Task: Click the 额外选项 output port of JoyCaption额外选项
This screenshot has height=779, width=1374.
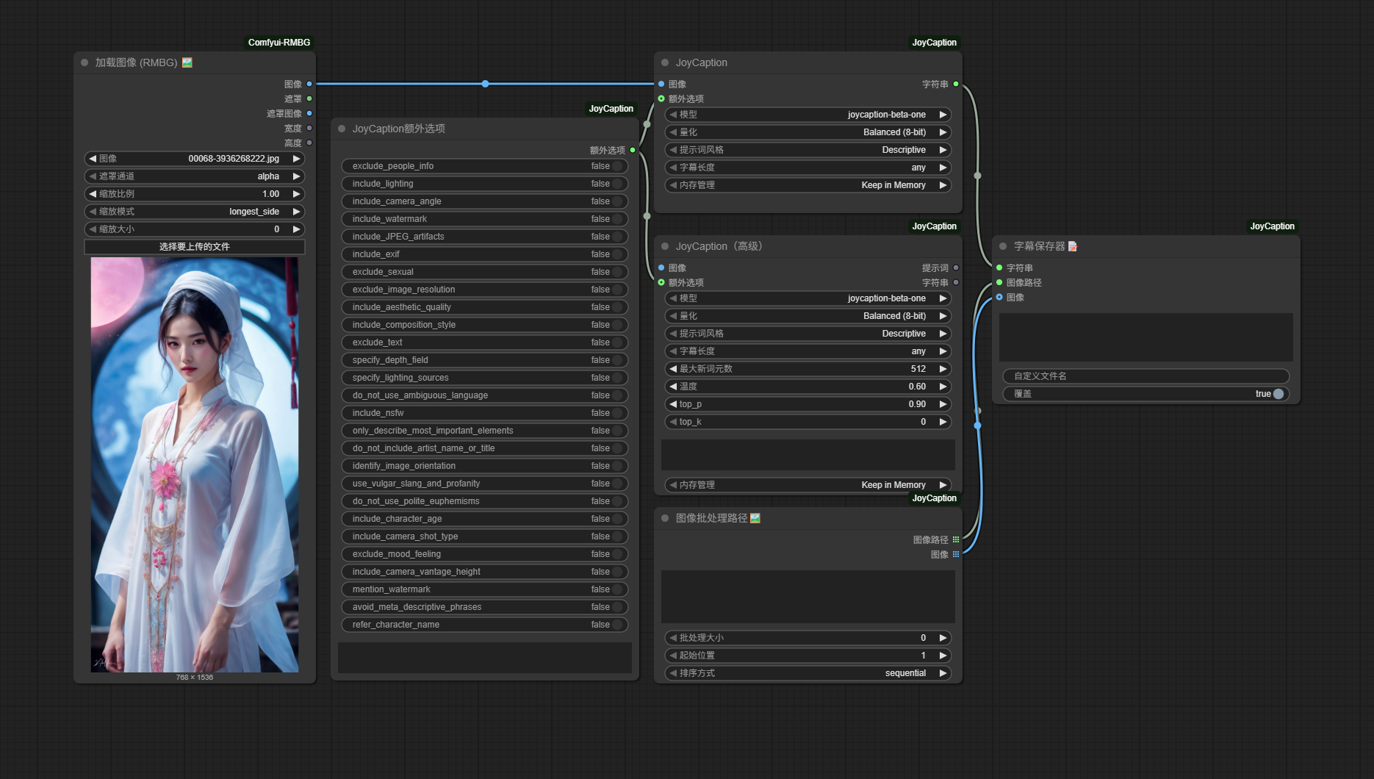Action: click(x=633, y=150)
